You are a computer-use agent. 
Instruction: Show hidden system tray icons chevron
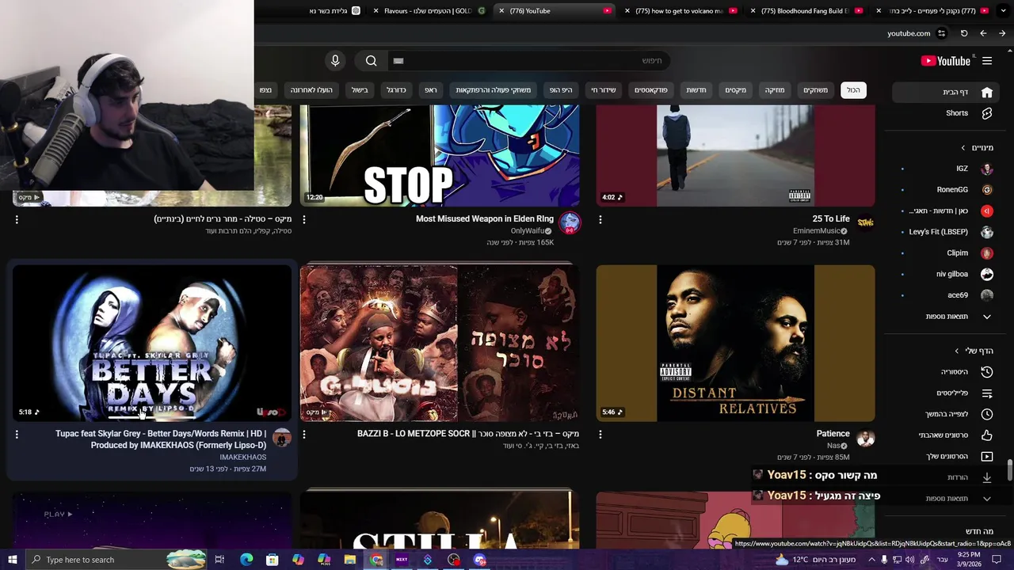[x=871, y=560]
